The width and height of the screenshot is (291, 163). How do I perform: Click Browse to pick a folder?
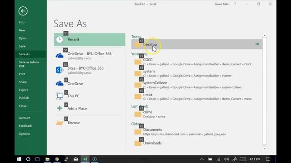(74, 123)
